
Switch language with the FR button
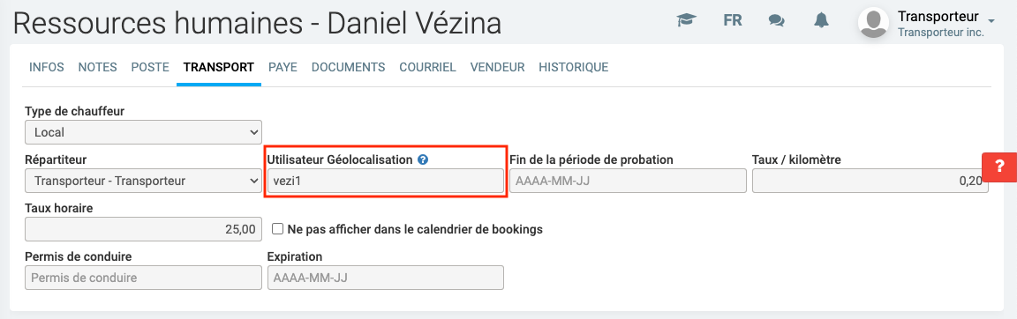[732, 20]
